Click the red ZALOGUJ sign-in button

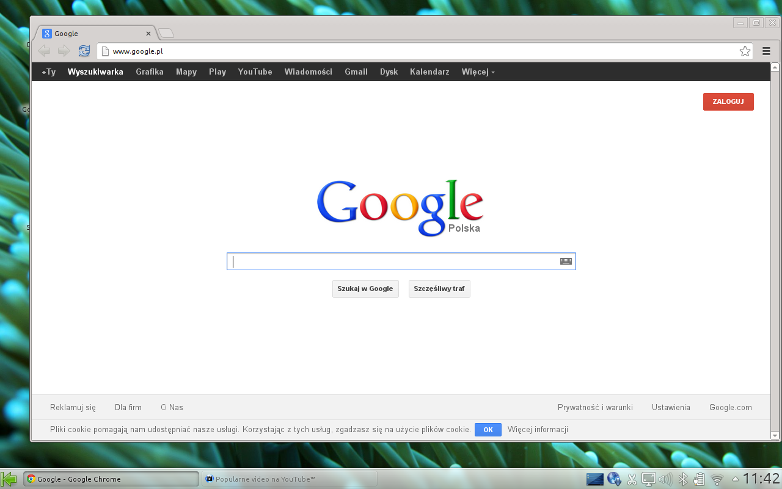728,101
